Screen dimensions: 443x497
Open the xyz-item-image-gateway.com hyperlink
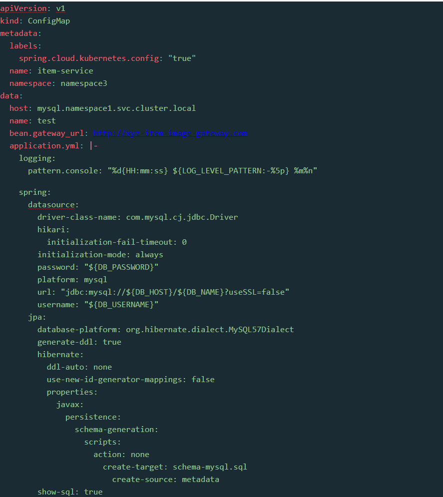pyautogui.click(x=170, y=133)
